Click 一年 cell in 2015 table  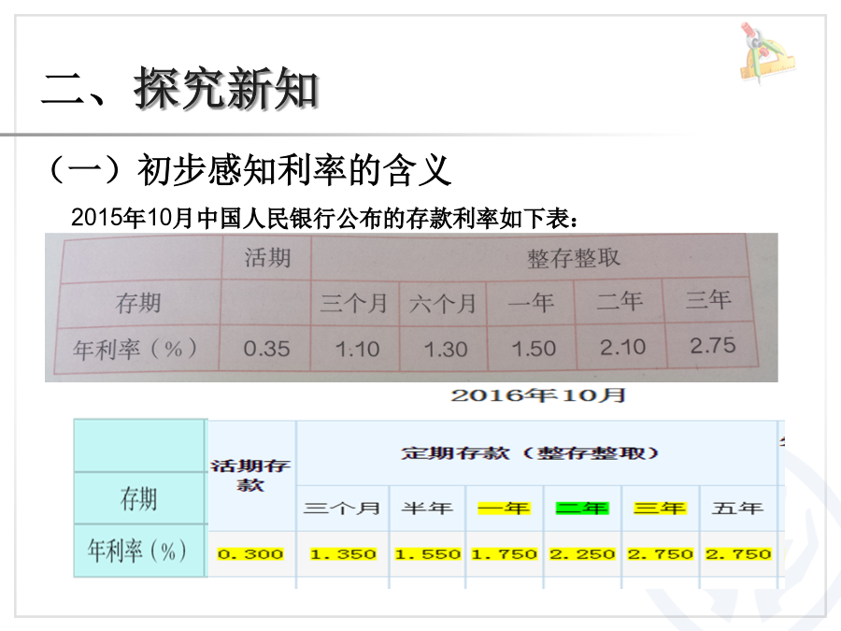pos(531,303)
